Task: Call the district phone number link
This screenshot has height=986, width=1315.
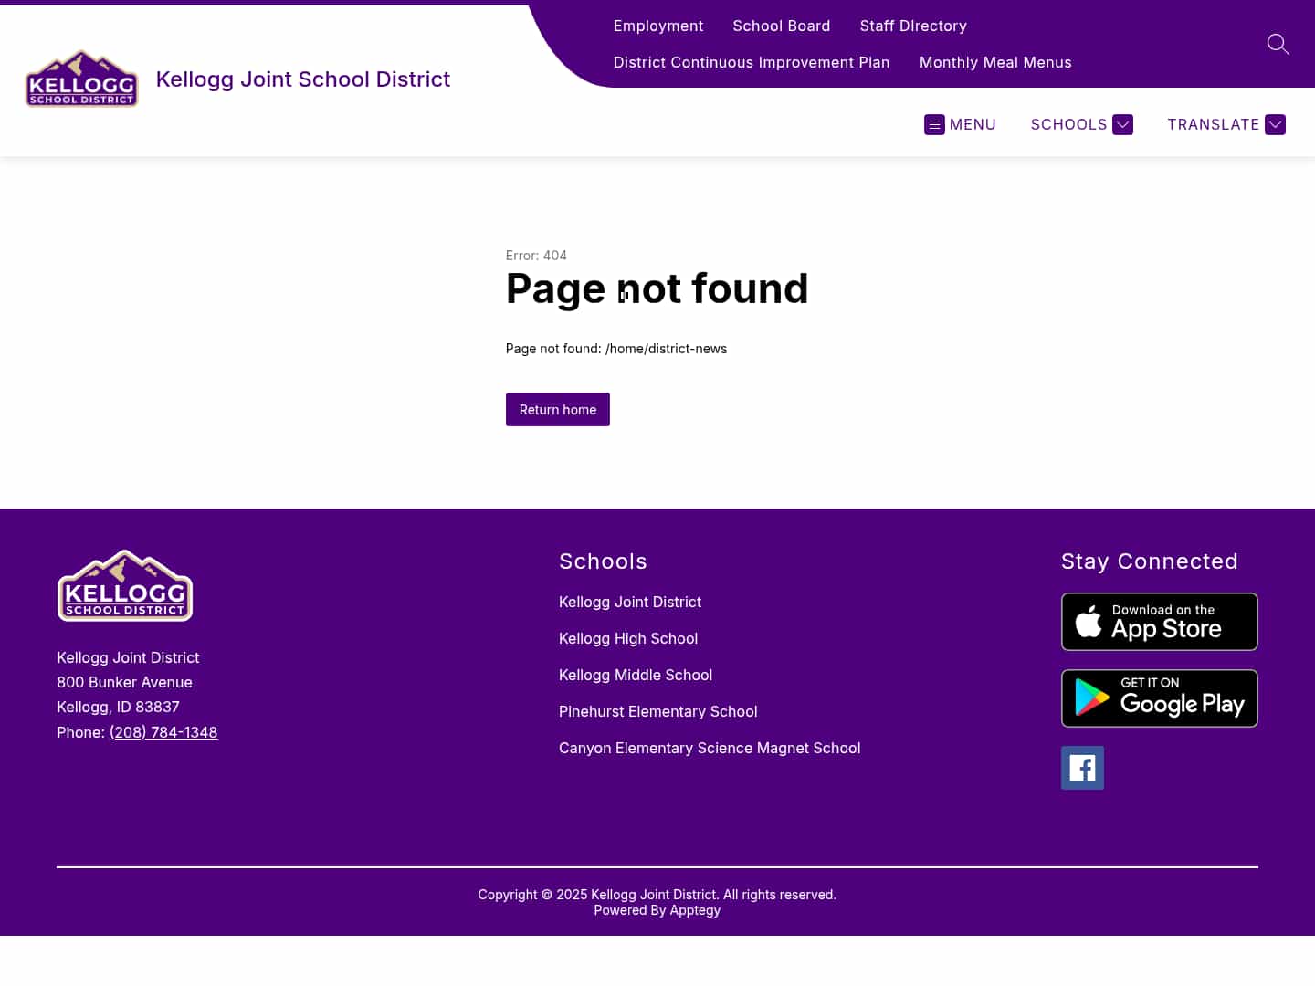Action: [163, 732]
